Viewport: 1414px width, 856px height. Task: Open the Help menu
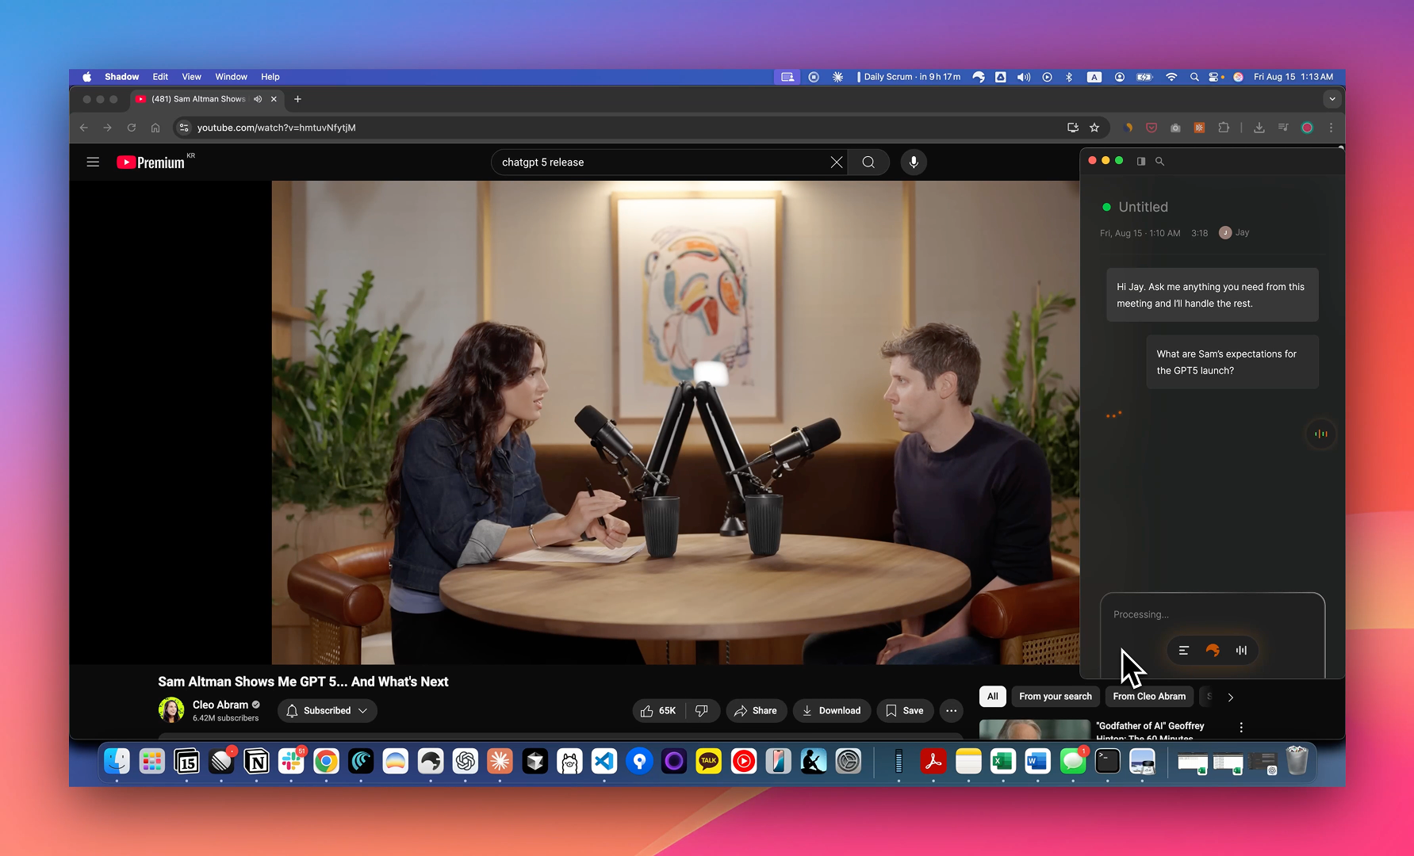pyautogui.click(x=270, y=77)
